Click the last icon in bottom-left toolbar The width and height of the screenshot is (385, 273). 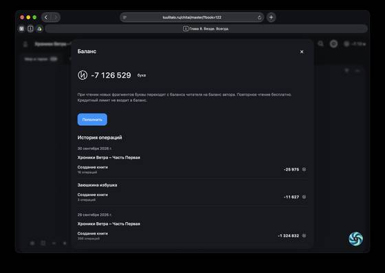click(x=65, y=243)
